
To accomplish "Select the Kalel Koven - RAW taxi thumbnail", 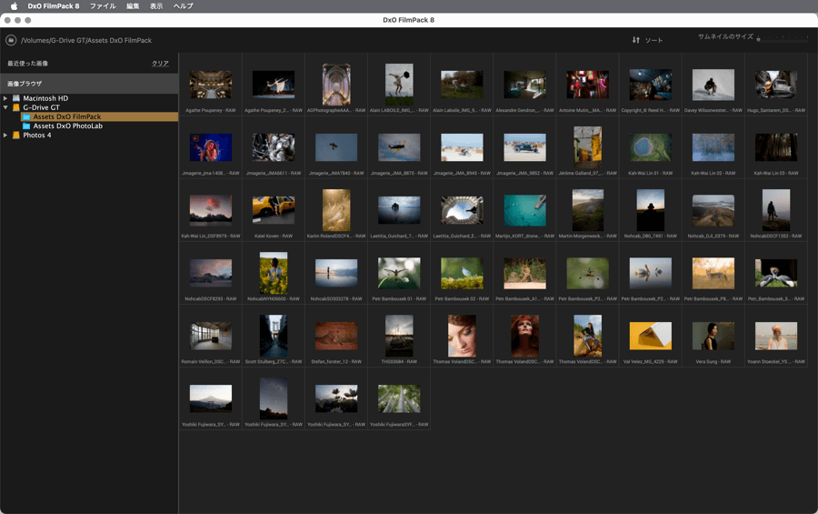I will [x=273, y=210].
